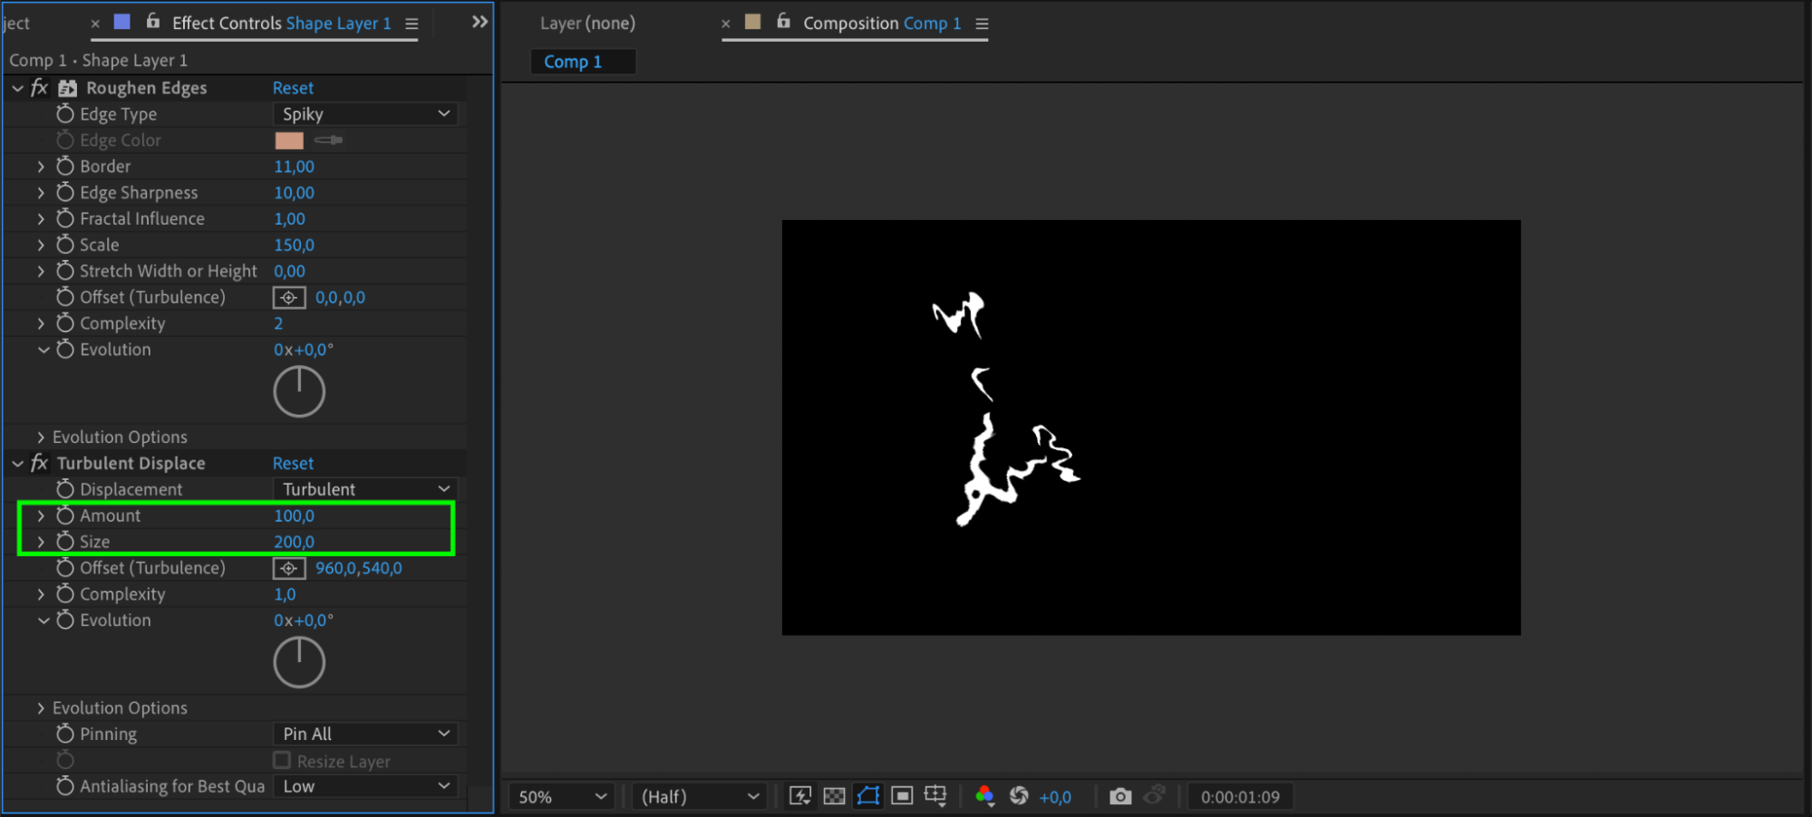Click the Edge Sharpness stopwatch icon
Viewport: 1812px width, 817px height.
[x=65, y=193]
